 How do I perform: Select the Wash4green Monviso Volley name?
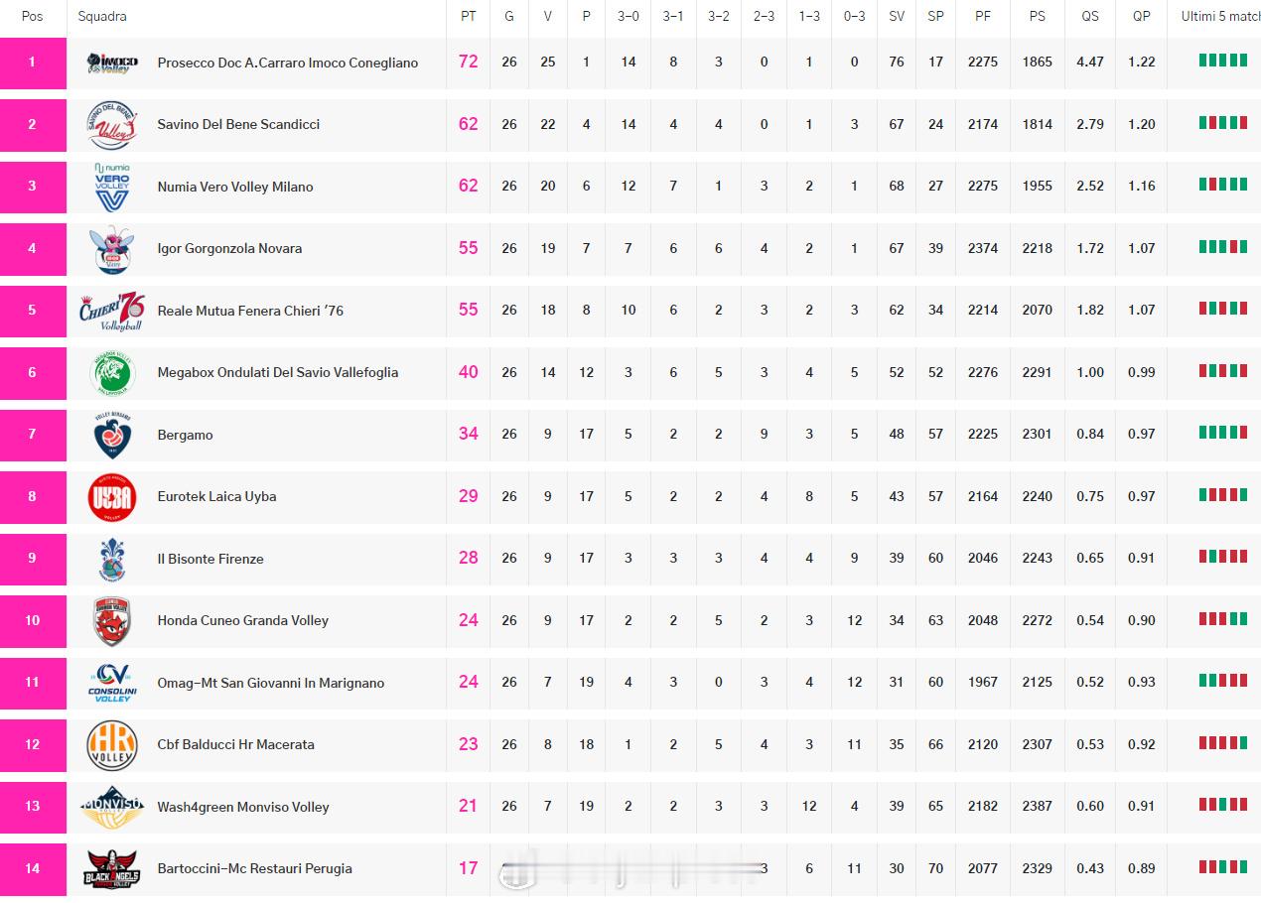tap(243, 807)
